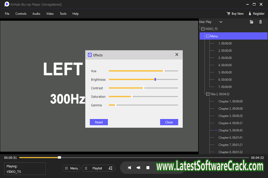Screen dimensions: 268x178
Task: Collapse the VIDEO_TS tree node
Action: click(x=203, y=29)
